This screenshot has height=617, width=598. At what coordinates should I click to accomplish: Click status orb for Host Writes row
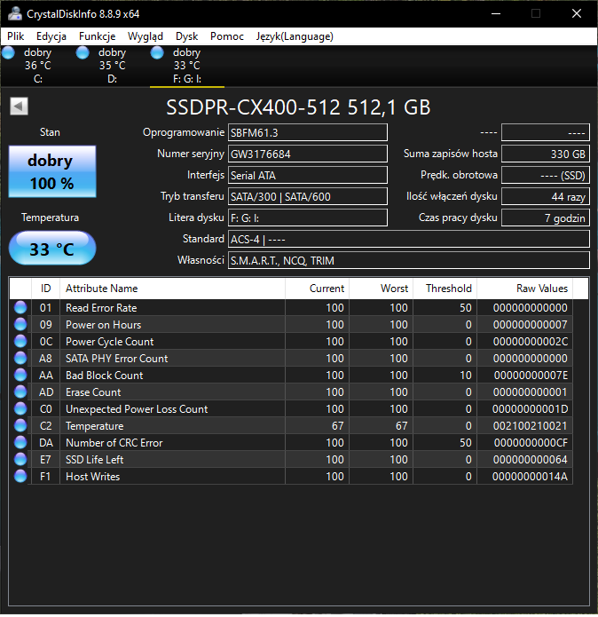[20, 477]
